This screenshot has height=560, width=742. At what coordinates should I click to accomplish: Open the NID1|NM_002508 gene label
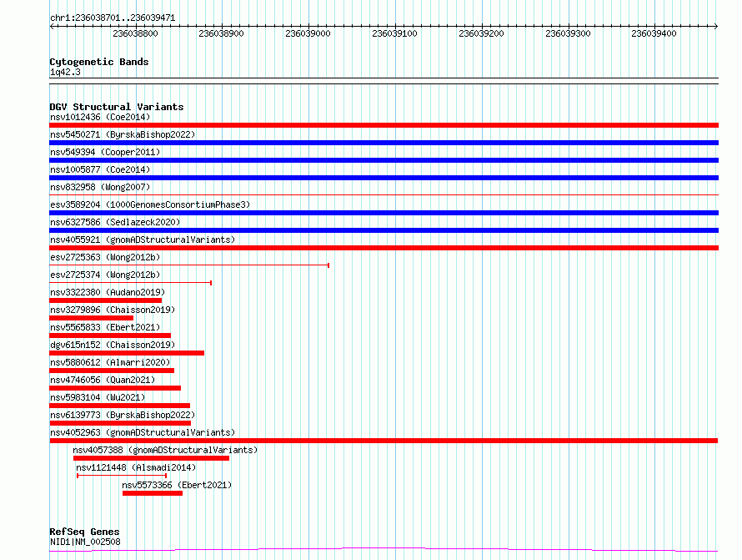click(x=85, y=542)
